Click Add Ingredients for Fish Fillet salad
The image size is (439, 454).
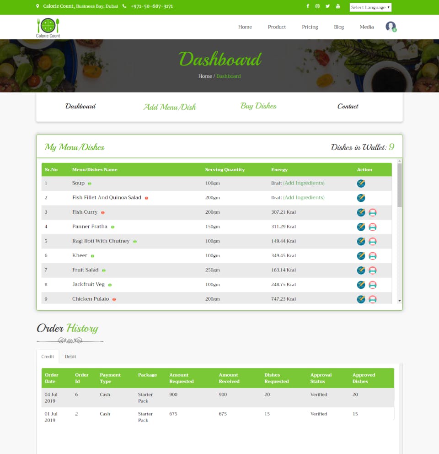click(304, 197)
